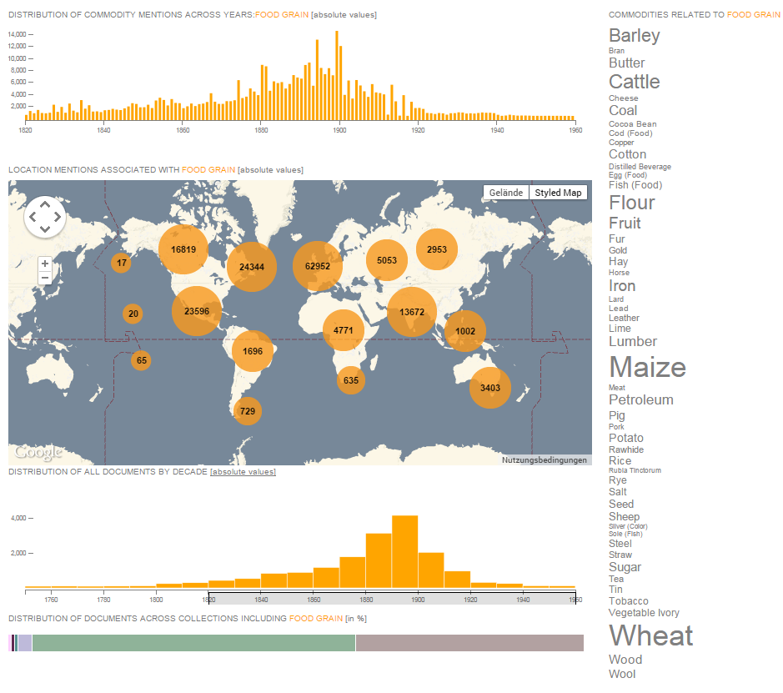Select the Styled Map view
The width and height of the screenshot is (783, 693).
tap(558, 193)
